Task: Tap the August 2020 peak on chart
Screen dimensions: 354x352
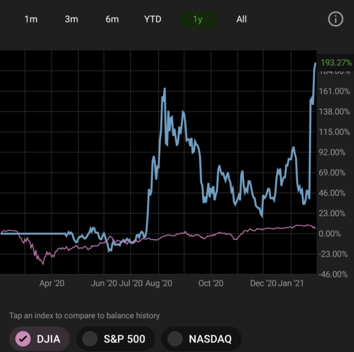Action: (165, 89)
